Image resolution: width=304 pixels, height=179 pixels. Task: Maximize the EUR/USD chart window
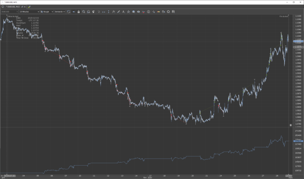coord(294,2)
